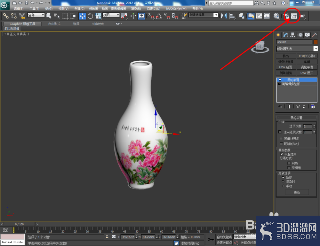Uncheck the 平滑结果 checkbox
The image size is (320, 246).
pos(282,154)
